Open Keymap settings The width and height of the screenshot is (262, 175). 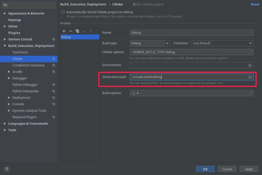(14, 20)
